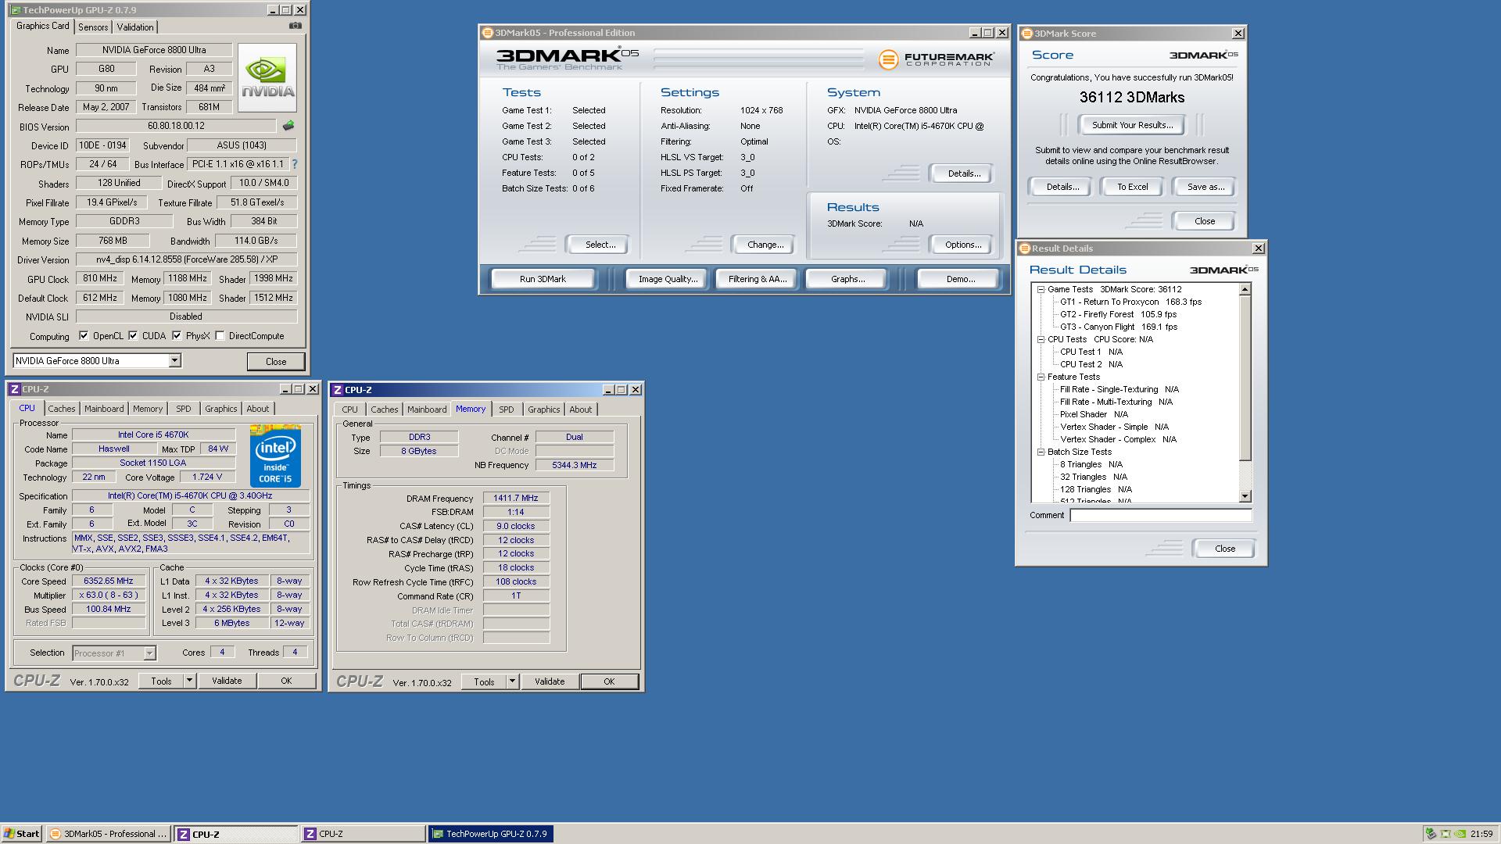This screenshot has height=844, width=1501.
Task: Click the To Excel button
Action: click(1132, 187)
